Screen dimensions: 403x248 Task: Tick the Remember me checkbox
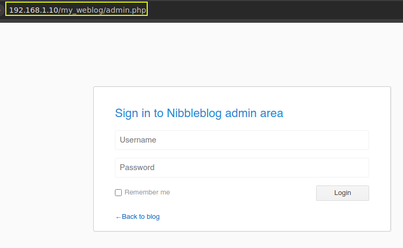[x=119, y=193]
